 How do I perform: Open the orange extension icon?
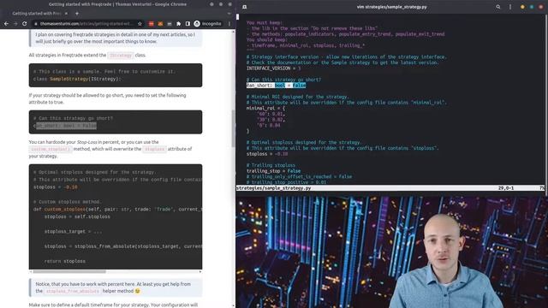(x=160, y=24)
